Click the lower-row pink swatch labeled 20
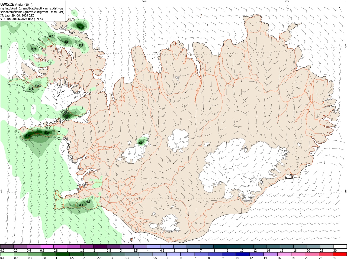Viewport: 347px width, 260px height. click(x=312, y=254)
